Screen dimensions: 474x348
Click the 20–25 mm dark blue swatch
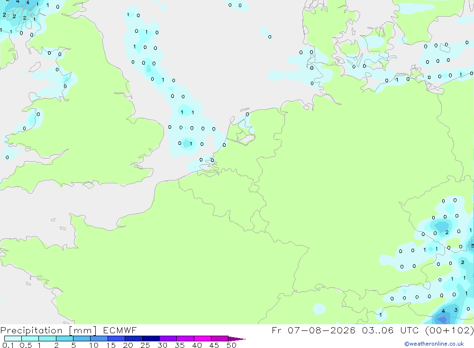(133, 339)
